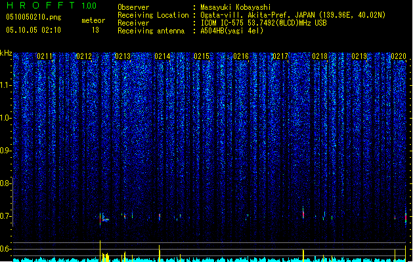Click the 0211 time marker
This screenshot has width=413, height=262.
(x=45, y=56)
